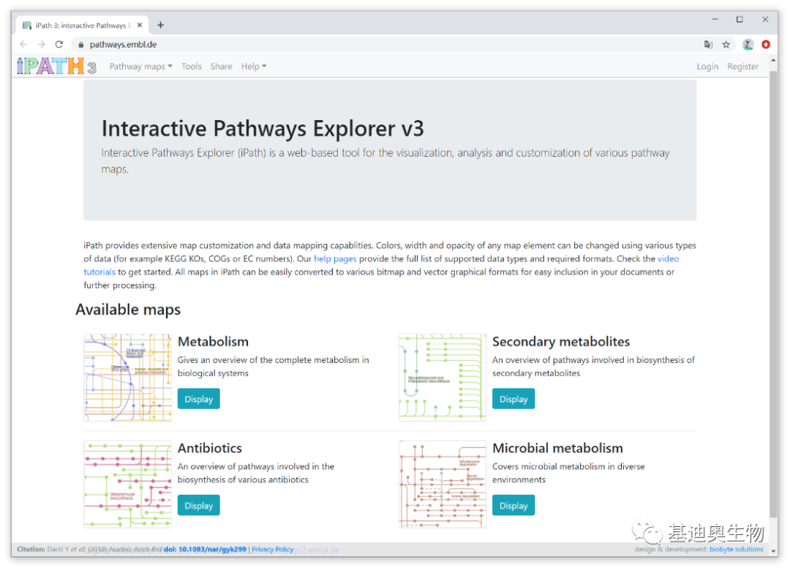The image size is (790, 568).
Task: Bookmark this page with the star icon
Action: click(x=726, y=45)
